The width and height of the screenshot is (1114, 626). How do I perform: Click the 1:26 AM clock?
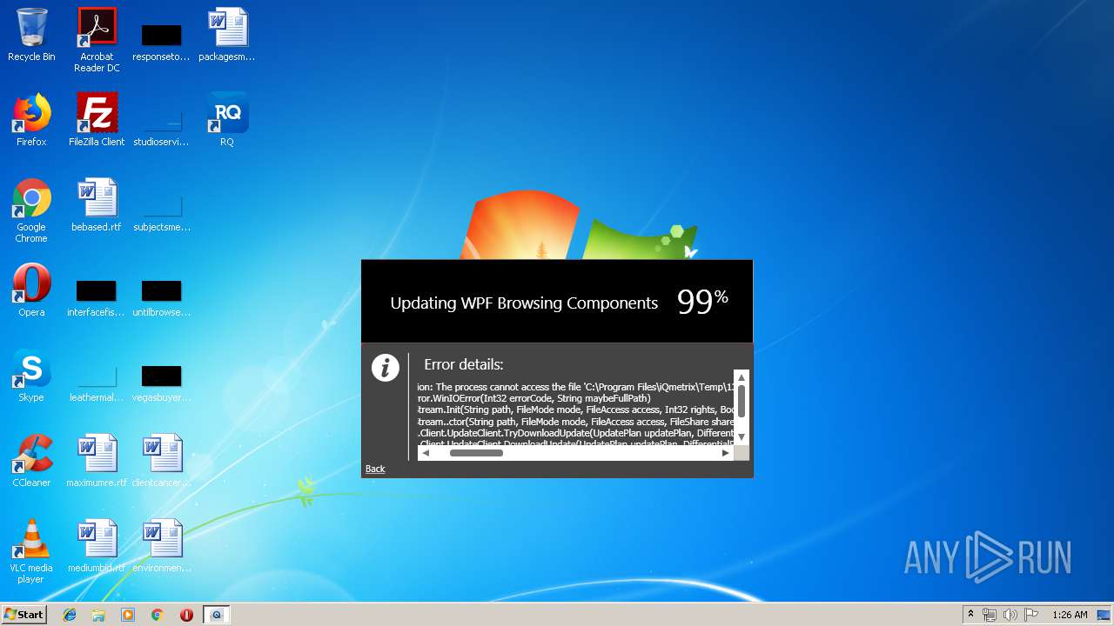(1070, 615)
